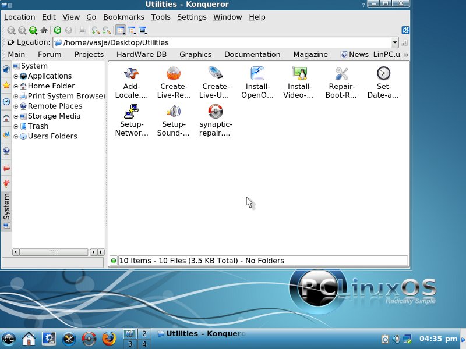Launch Firefox from the taskbar panel
The width and height of the screenshot is (466, 349).
tap(109, 338)
